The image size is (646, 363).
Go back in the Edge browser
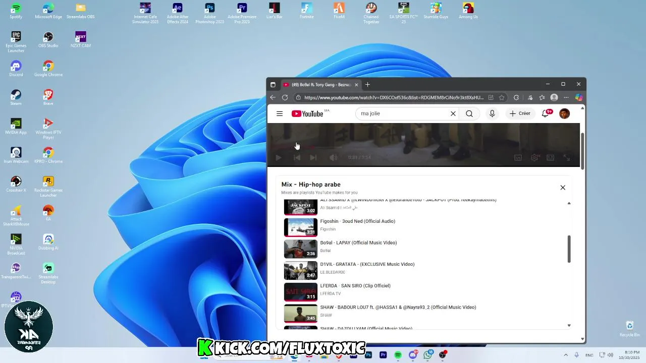click(273, 97)
